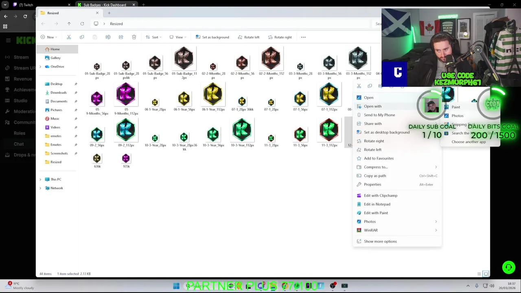This screenshot has height=293, width=521.
Task: Open Music folder in navigation pane
Action: tap(55, 118)
